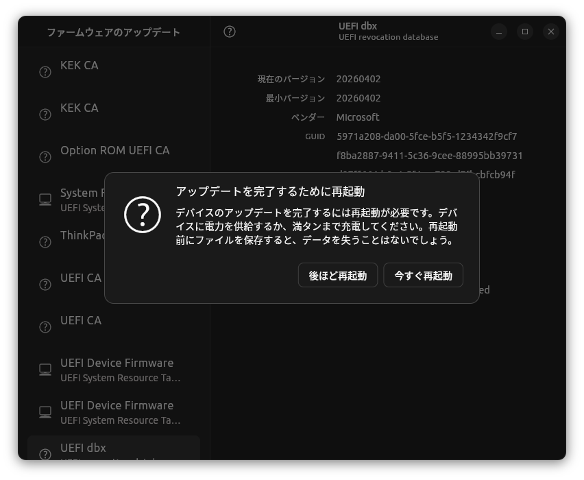Close the firmware updater window
This screenshot has width=584, height=480.
[x=551, y=32]
